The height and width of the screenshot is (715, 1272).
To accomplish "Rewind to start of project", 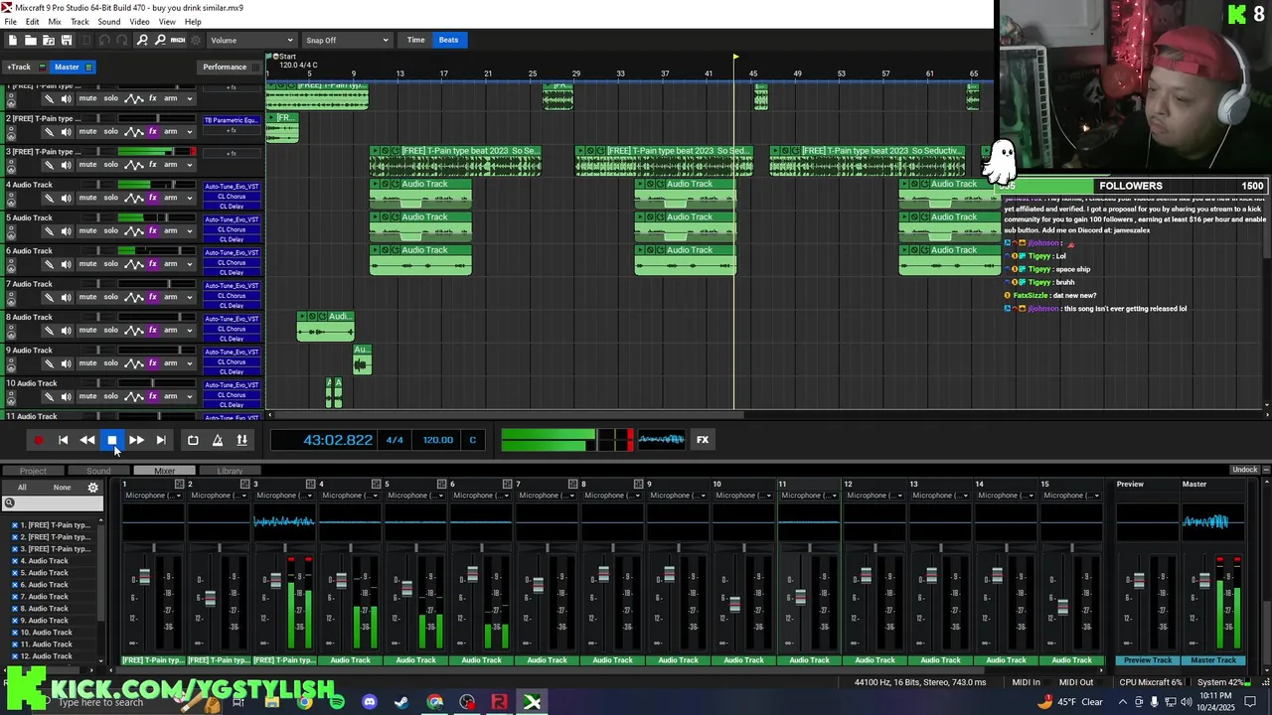I will (63, 440).
